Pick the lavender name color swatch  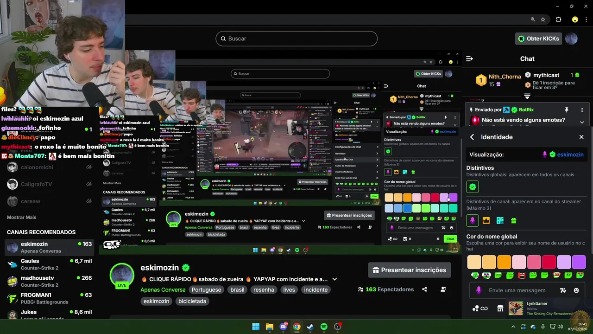coord(564,262)
